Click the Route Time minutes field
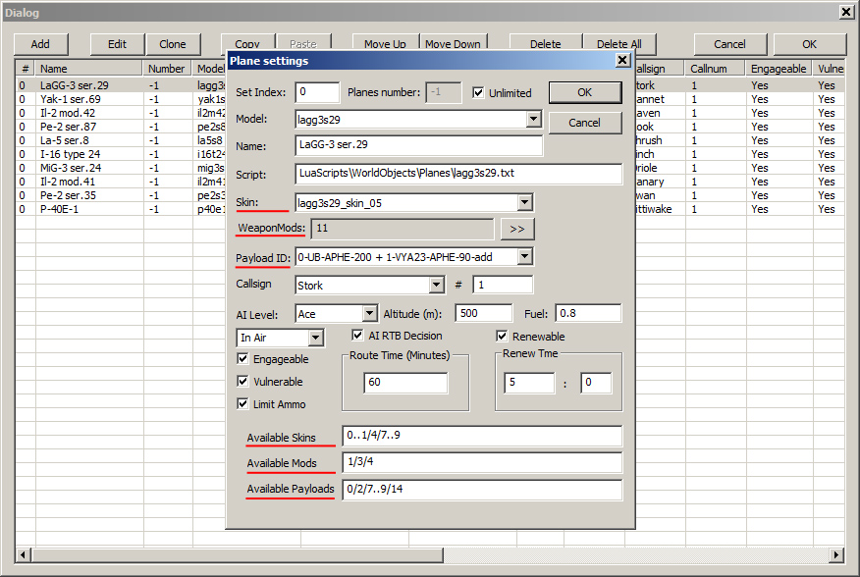 tap(405, 383)
